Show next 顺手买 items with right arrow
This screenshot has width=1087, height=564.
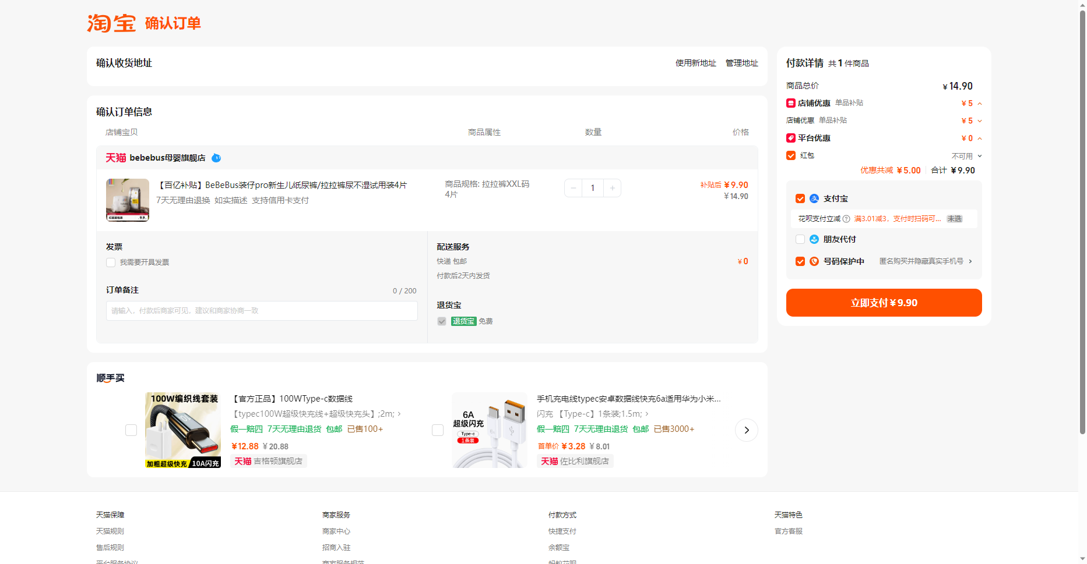pos(747,430)
